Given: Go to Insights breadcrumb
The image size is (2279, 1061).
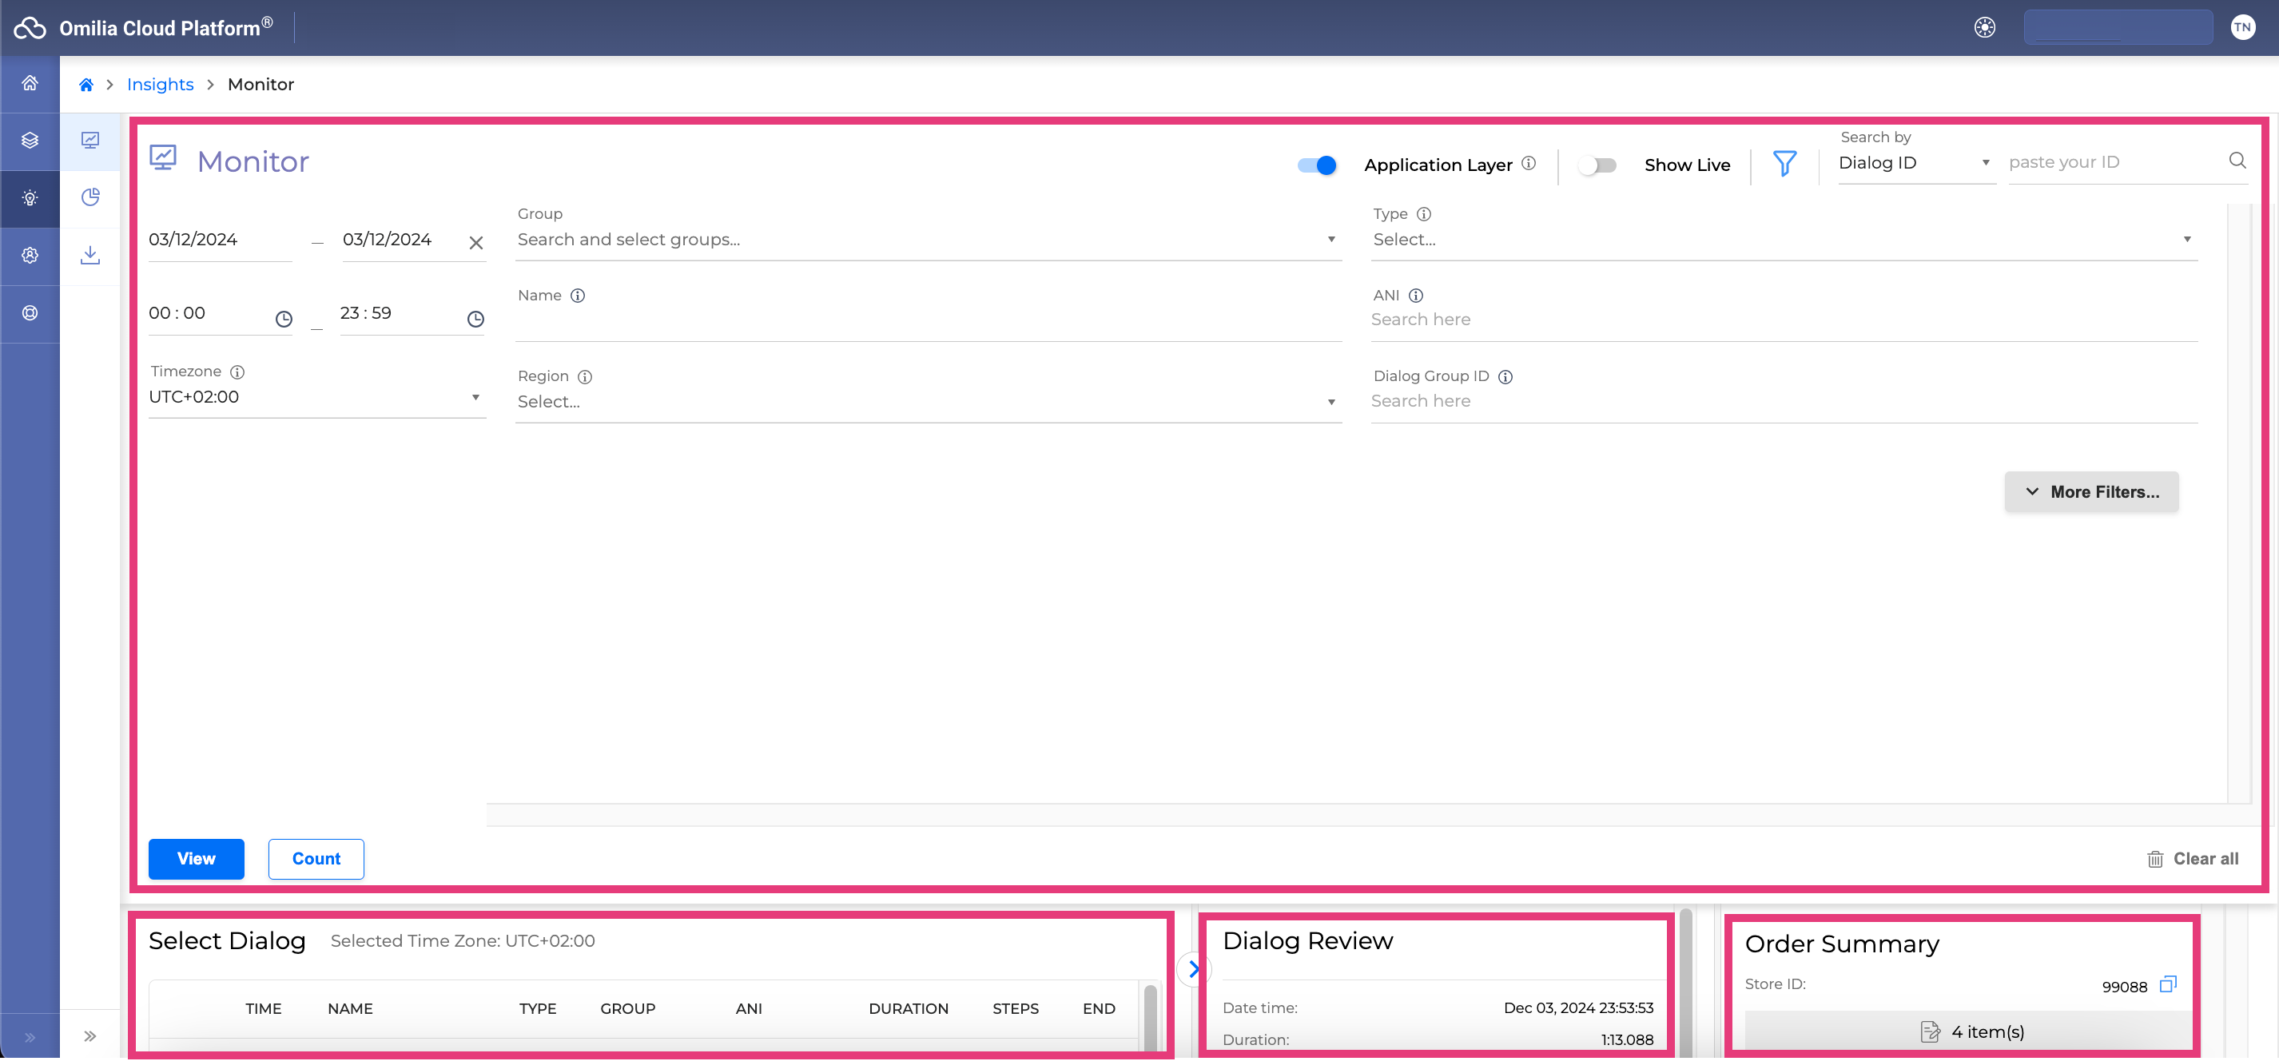Looking at the screenshot, I should tap(160, 84).
